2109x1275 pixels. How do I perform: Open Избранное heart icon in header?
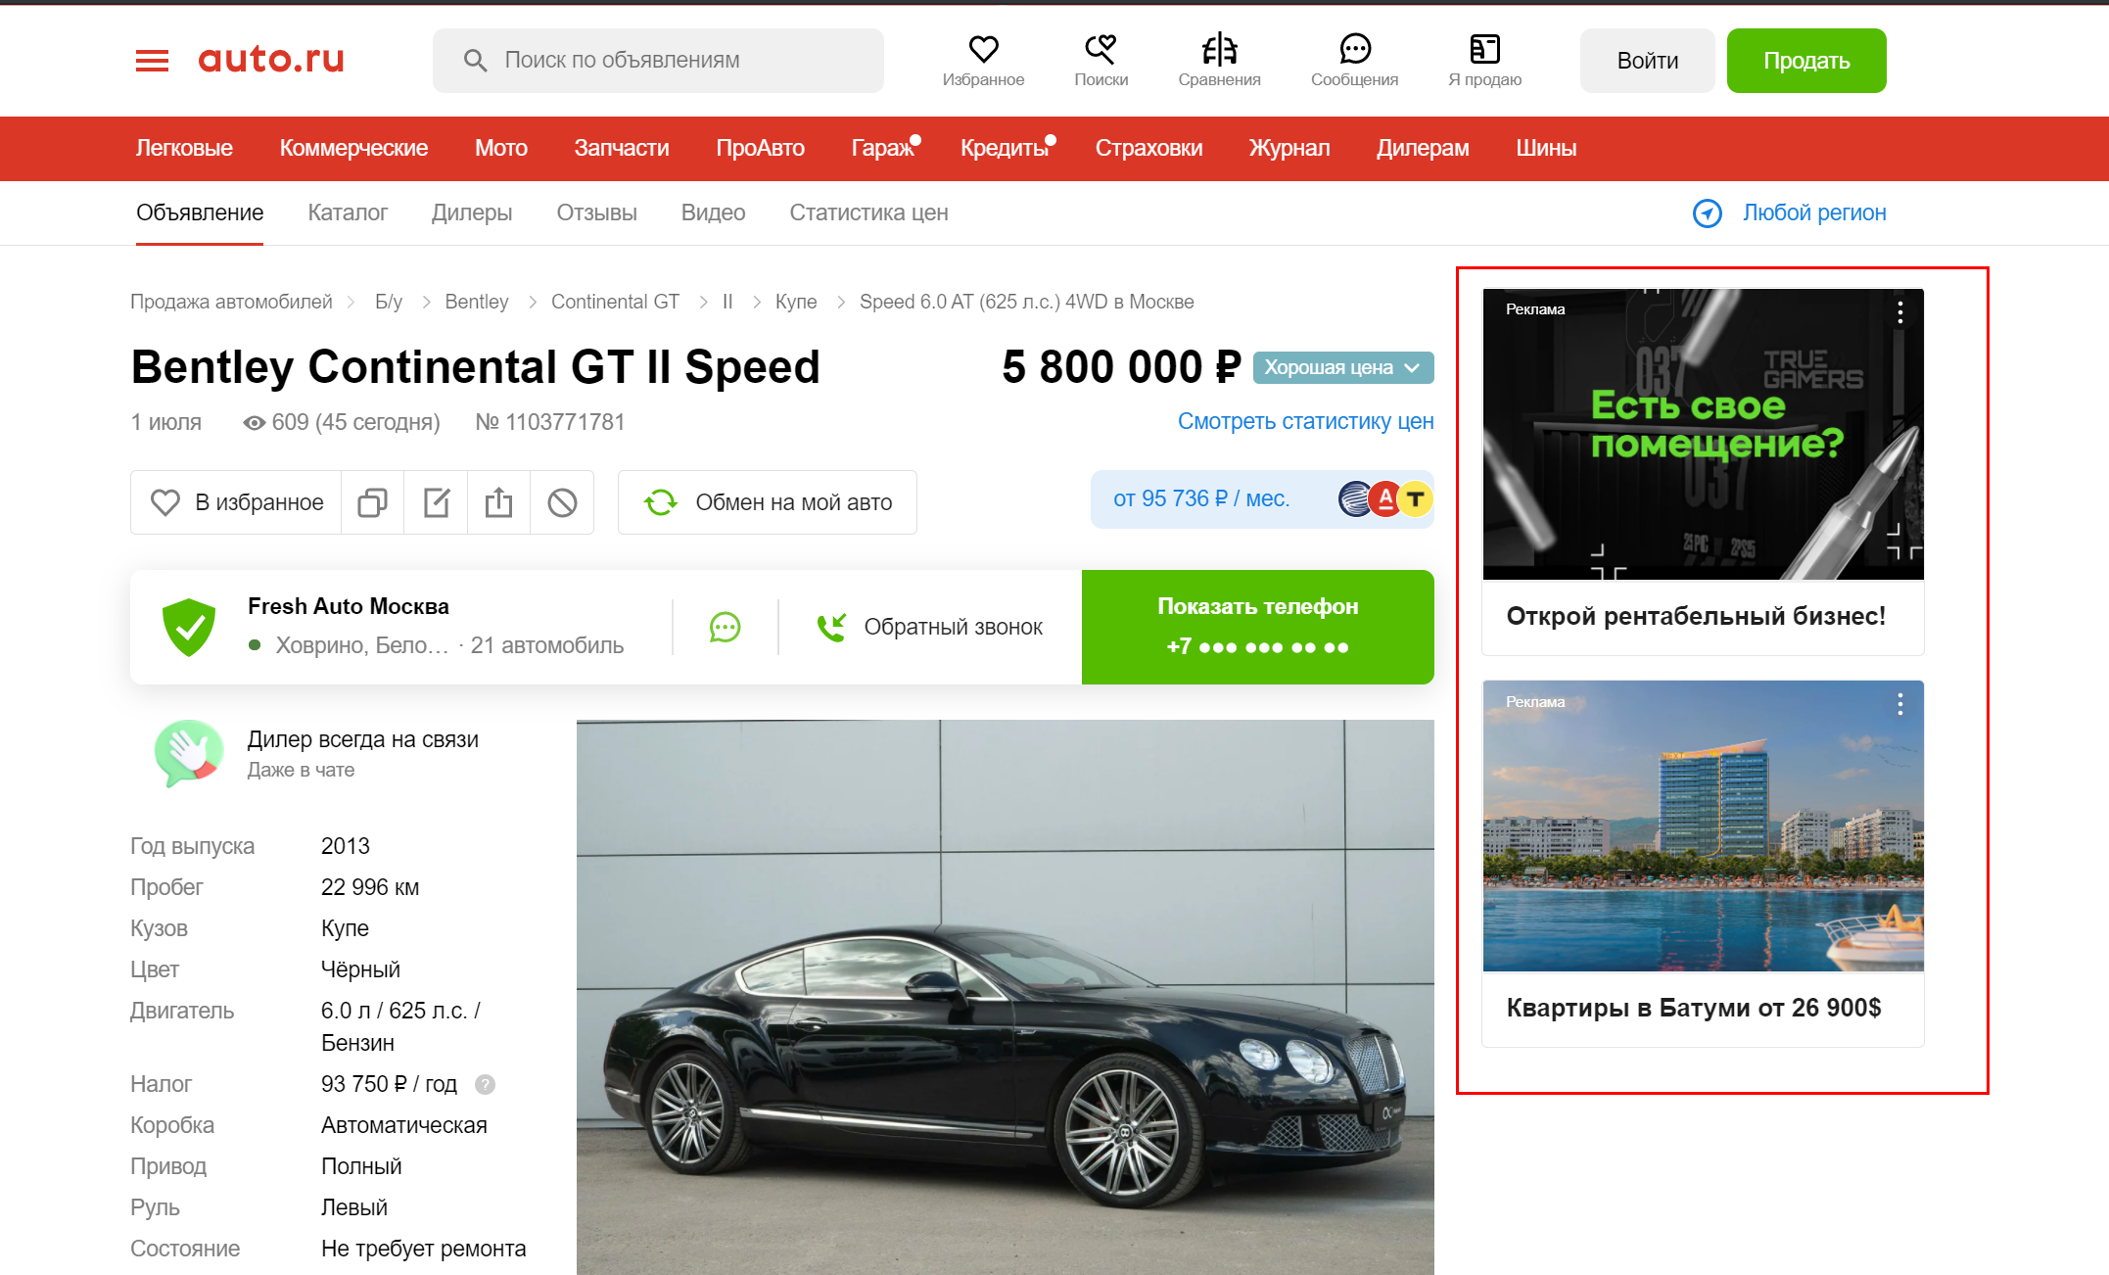pos(983,50)
